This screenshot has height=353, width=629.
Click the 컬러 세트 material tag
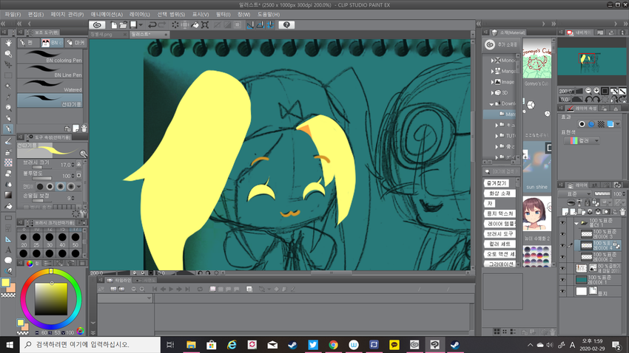coord(499,244)
